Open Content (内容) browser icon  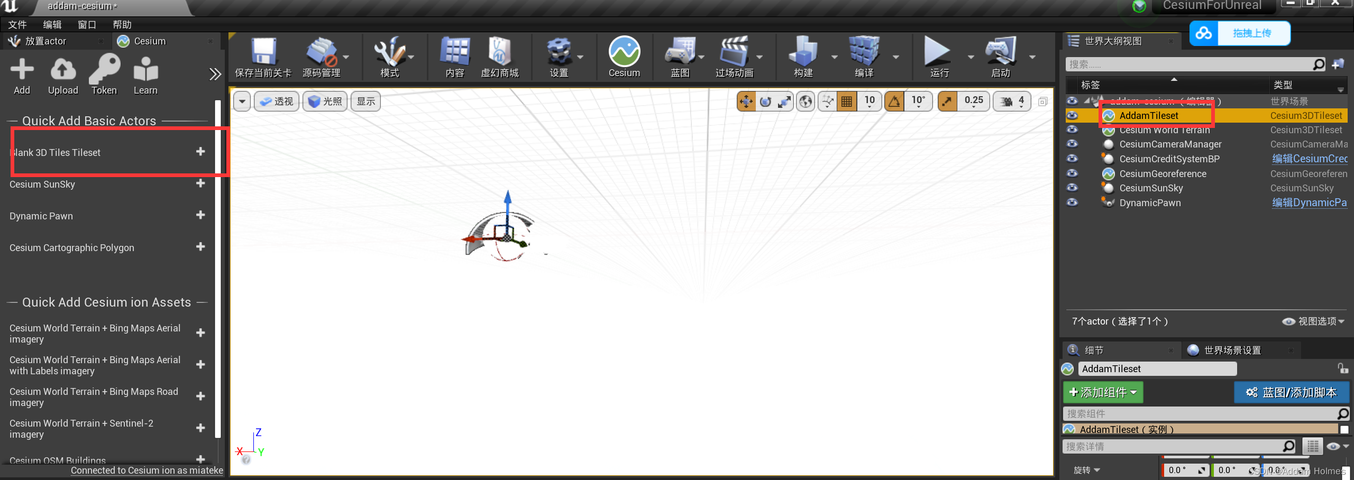point(455,57)
